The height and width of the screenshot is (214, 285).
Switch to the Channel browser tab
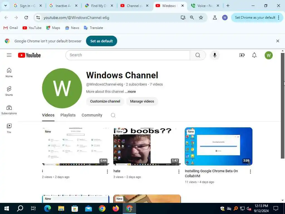point(134,6)
